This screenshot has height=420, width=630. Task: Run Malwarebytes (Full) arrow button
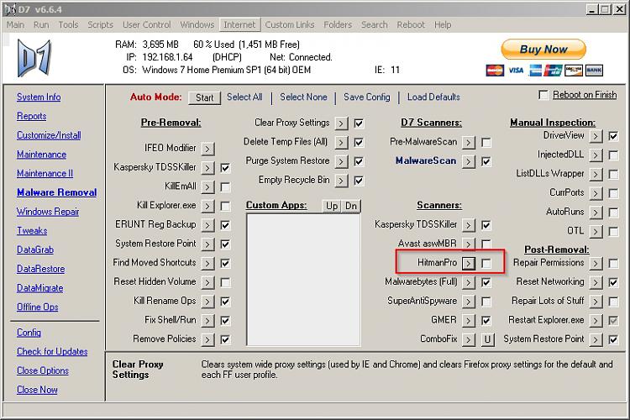click(469, 282)
